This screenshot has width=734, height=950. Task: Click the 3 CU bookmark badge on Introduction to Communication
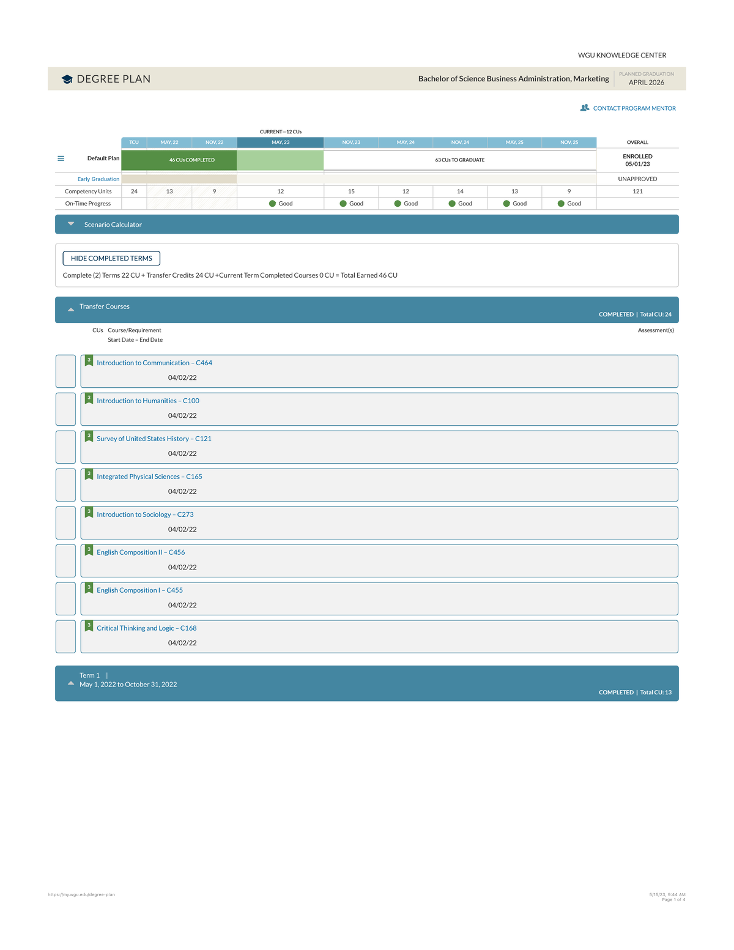coord(89,361)
